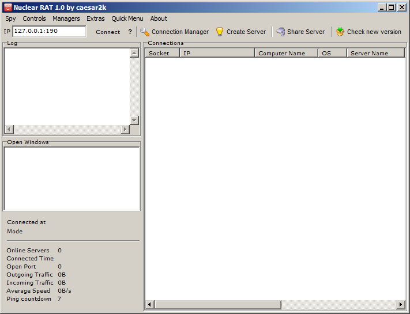Focus the IP address input field
The height and width of the screenshot is (314, 410).
[x=49, y=32]
